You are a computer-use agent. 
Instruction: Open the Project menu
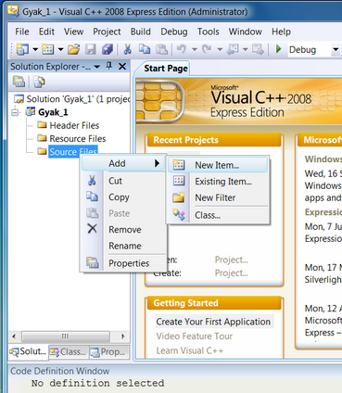tap(107, 32)
